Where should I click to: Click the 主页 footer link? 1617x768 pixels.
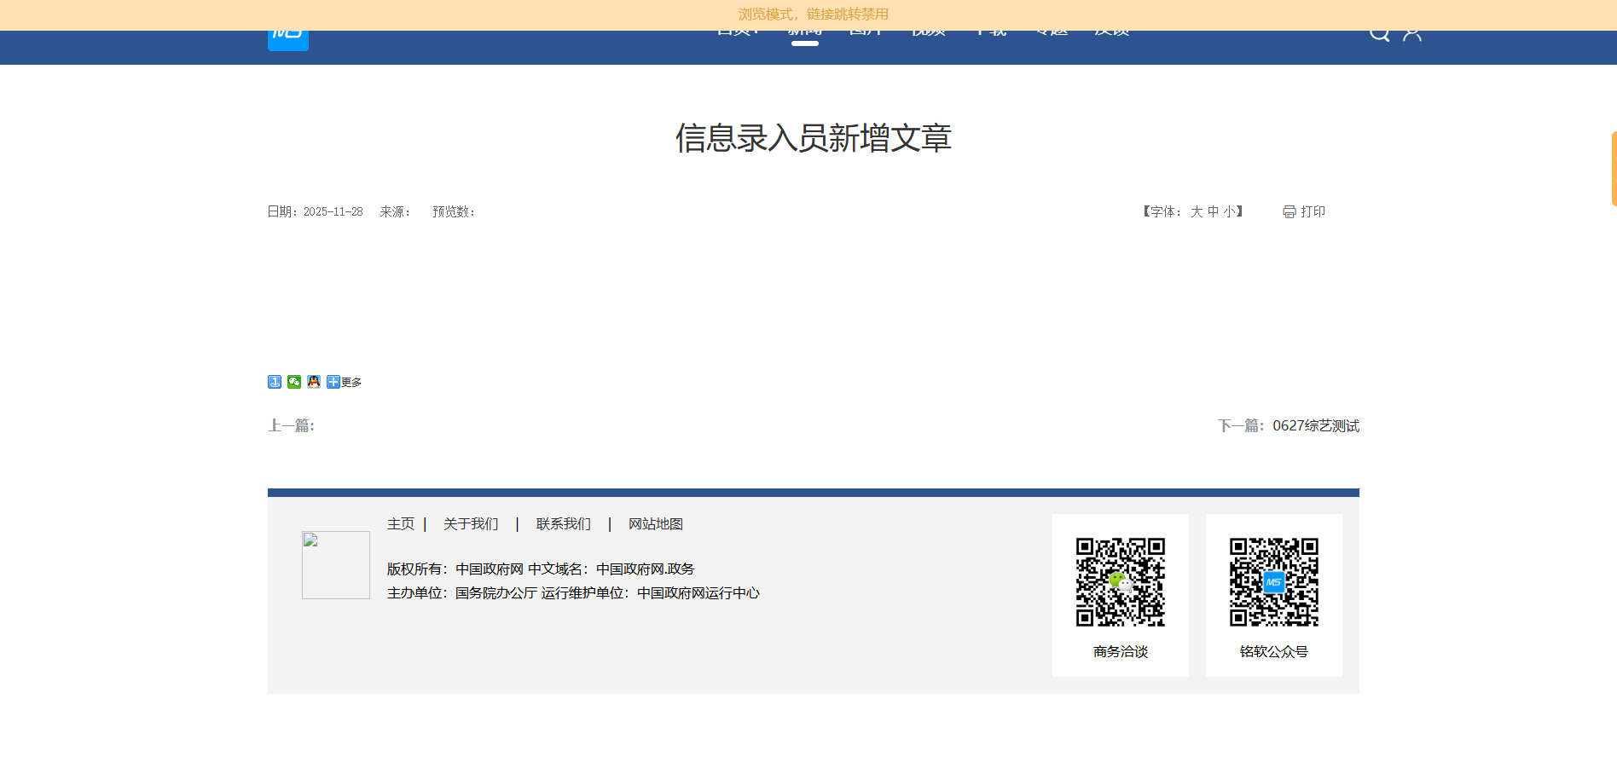click(401, 524)
